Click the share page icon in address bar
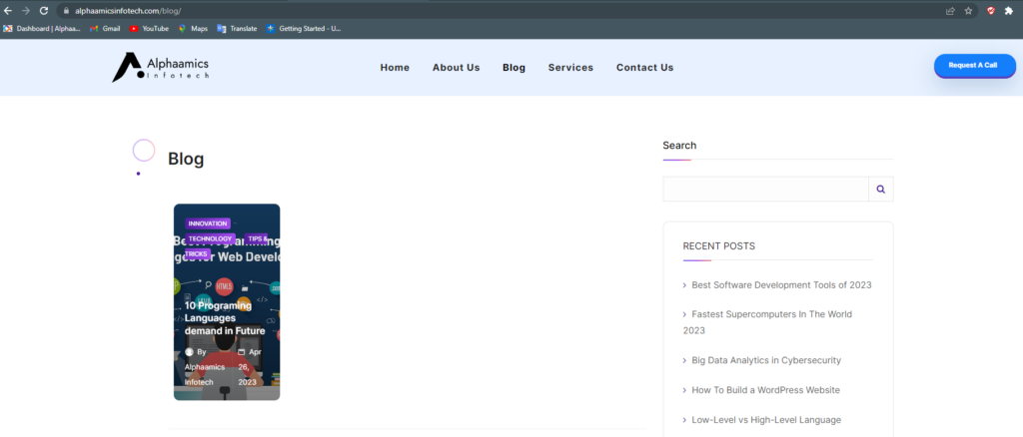 pyautogui.click(x=950, y=11)
